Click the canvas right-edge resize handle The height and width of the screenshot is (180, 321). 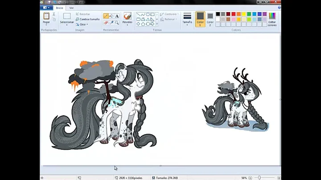click(280, 99)
